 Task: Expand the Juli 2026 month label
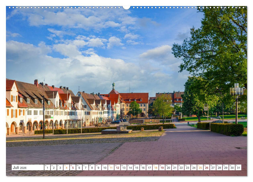click(x=20, y=168)
